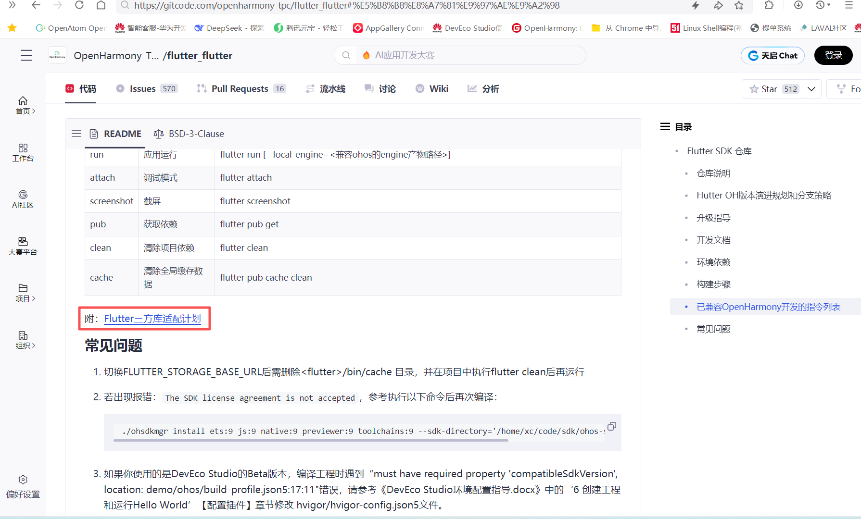Screen dimensions: 861x519
Task: Switch to the Pull Requests tab
Action: pyautogui.click(x=240, y=89)
